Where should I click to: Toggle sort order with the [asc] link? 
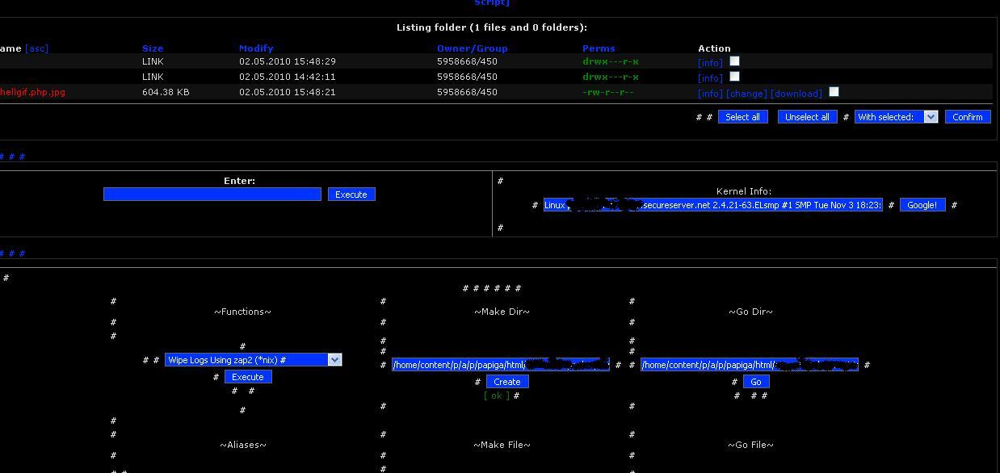tap(37, 48)
